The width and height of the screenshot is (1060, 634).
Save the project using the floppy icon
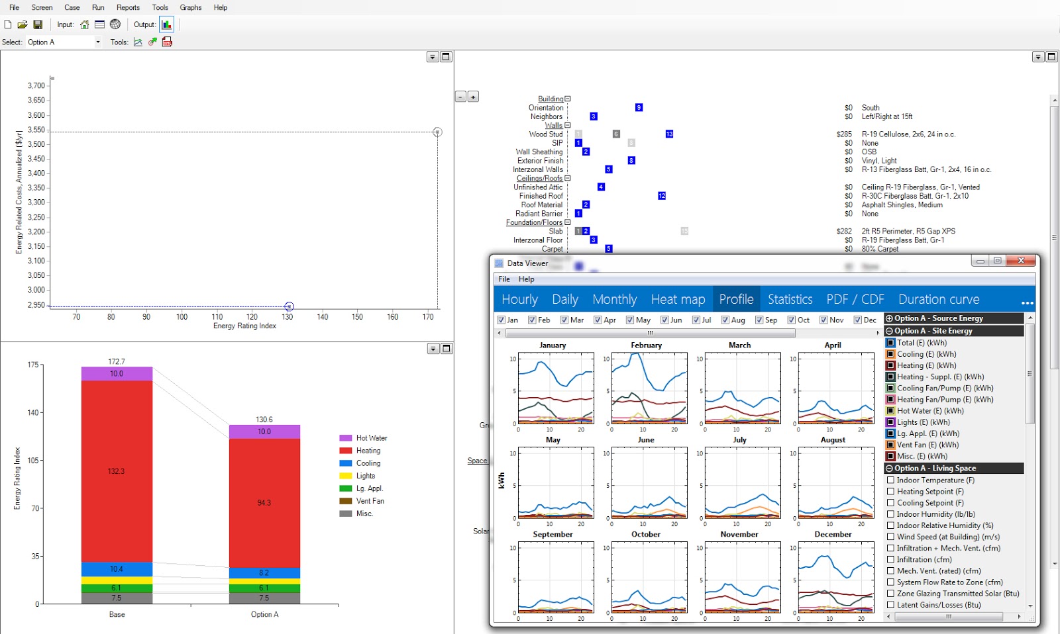(x=38, y=24)
